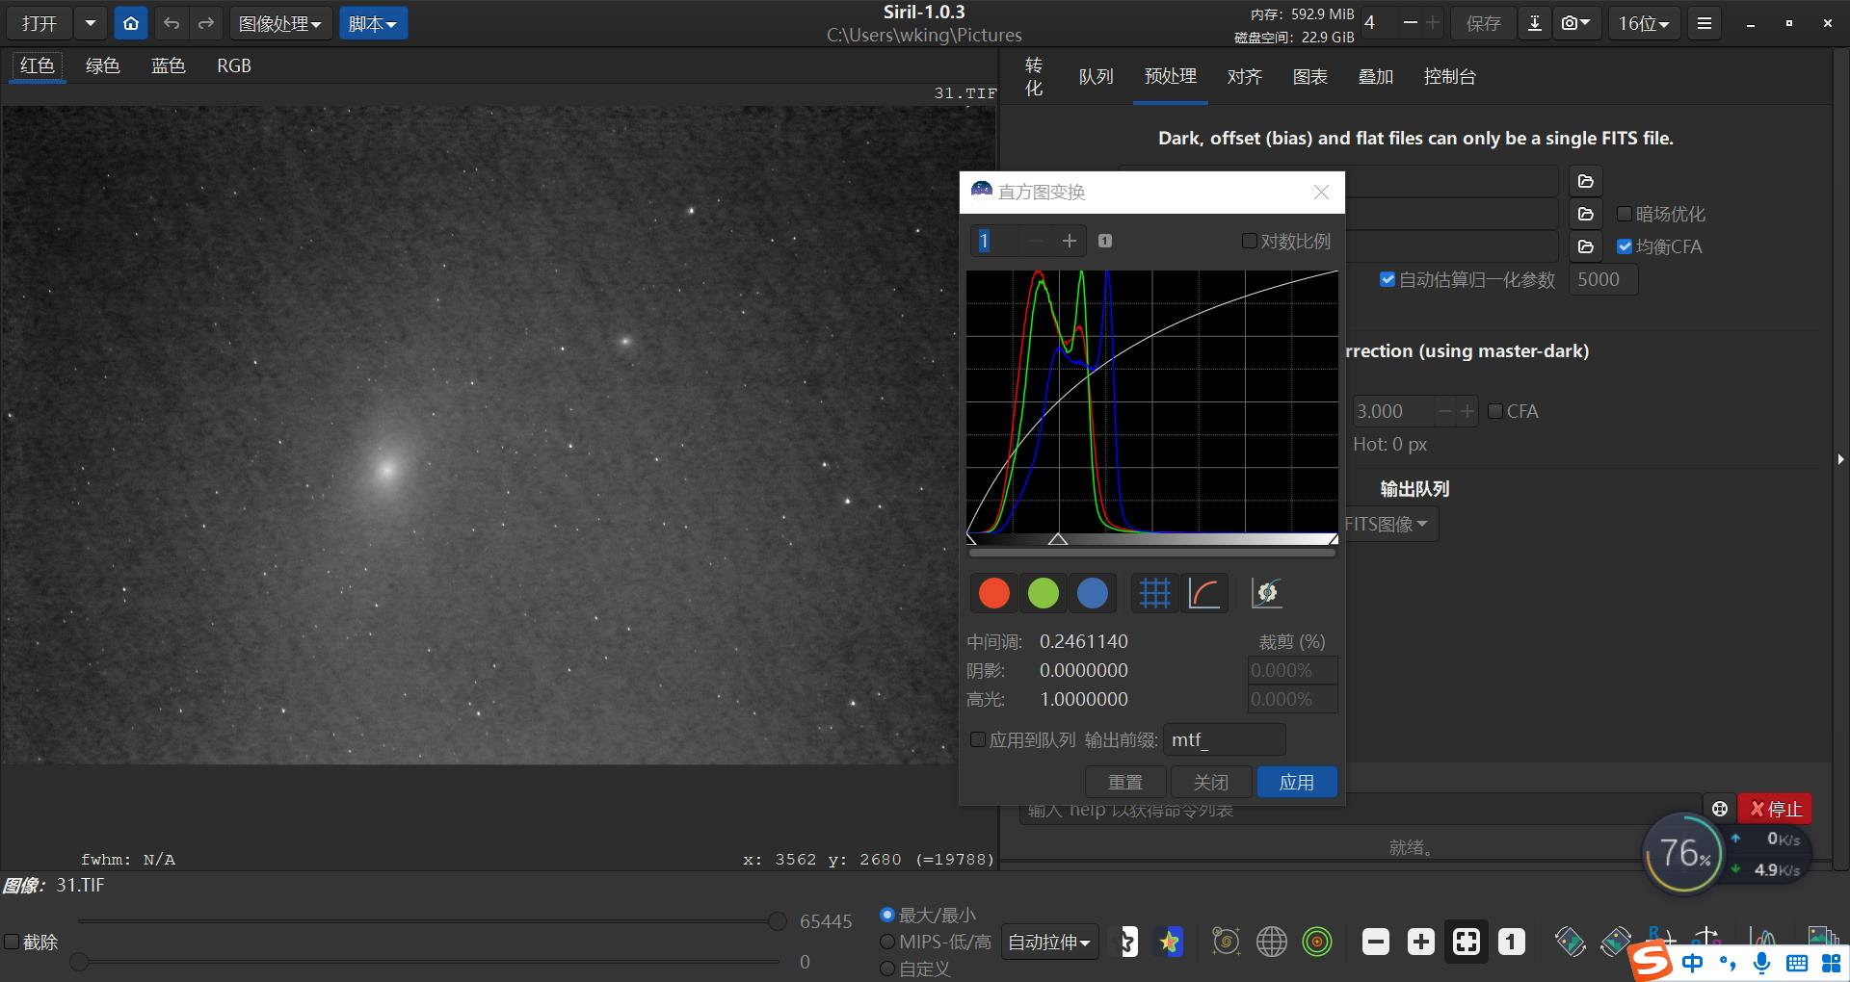
Task: Switch to 蓝色 channel tab
Action: [x=168, y=65]
